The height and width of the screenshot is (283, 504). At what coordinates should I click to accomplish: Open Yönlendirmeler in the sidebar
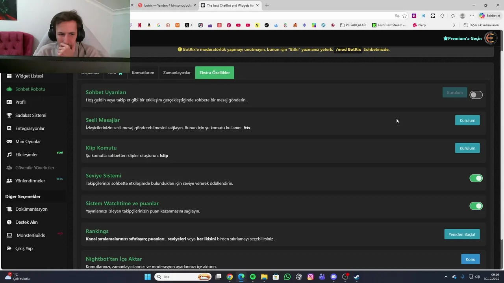click(x=26, y=181)
